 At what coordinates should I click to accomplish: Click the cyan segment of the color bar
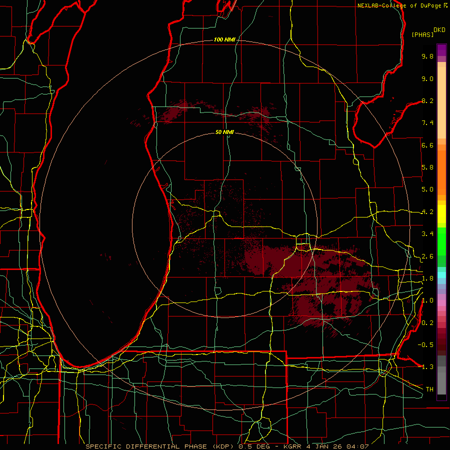pos(441,275)
